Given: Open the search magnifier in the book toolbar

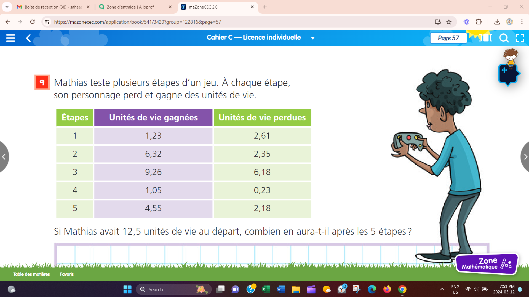Looking at the screenshot, I should 504,38.
